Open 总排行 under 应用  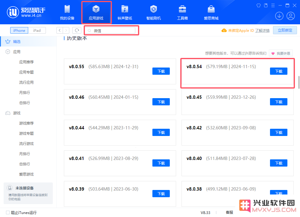click(25, 103)
